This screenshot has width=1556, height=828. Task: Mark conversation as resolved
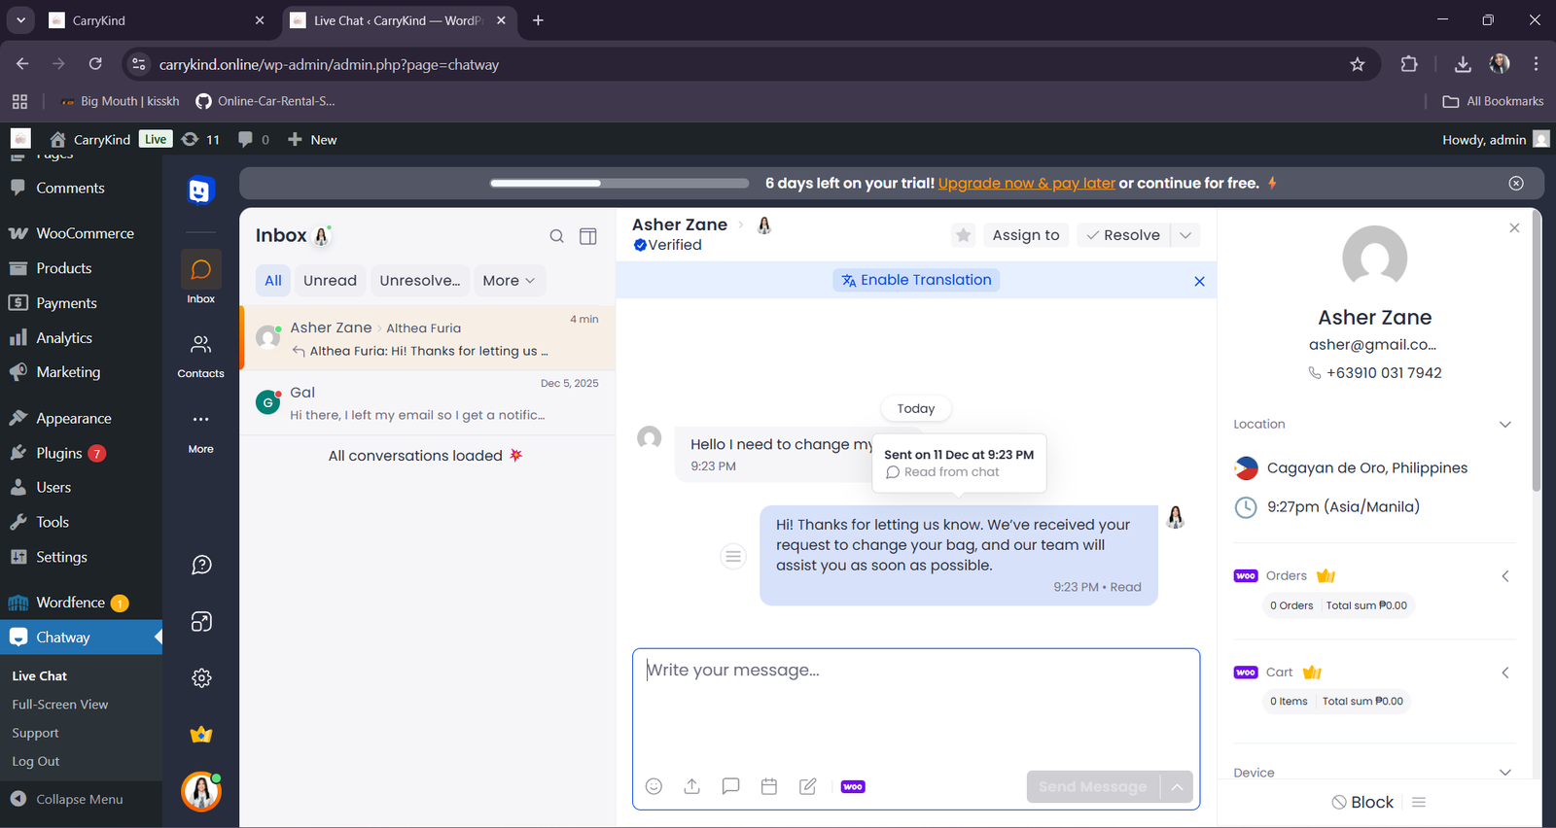1123,235
